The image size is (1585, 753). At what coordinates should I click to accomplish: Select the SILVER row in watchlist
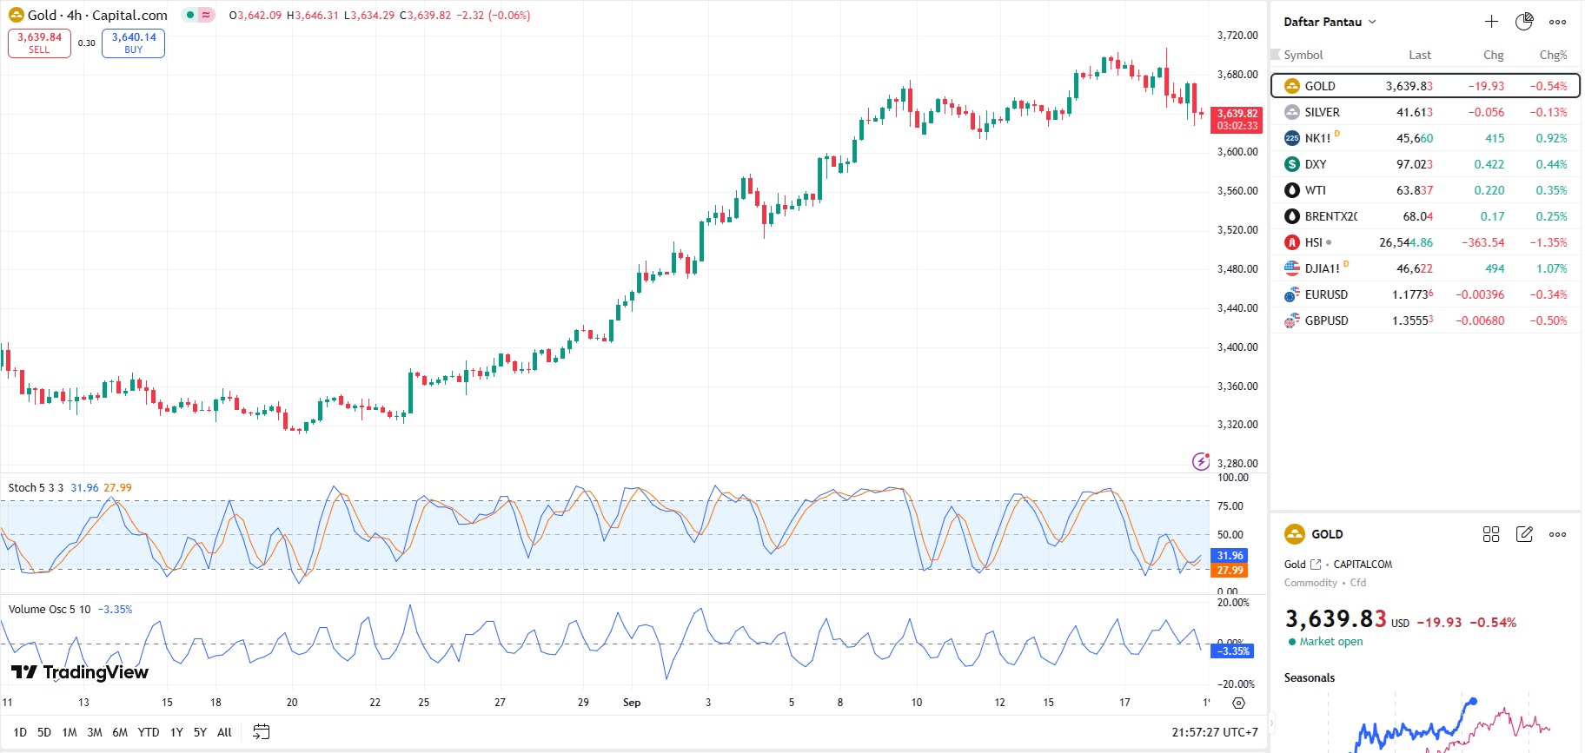click(1425, 112)
